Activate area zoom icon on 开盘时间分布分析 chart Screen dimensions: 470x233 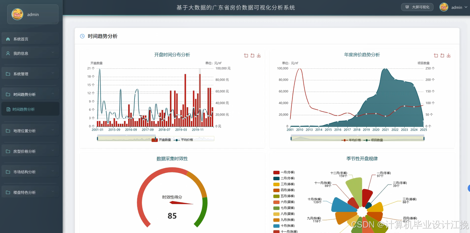(x=246, y=55)
